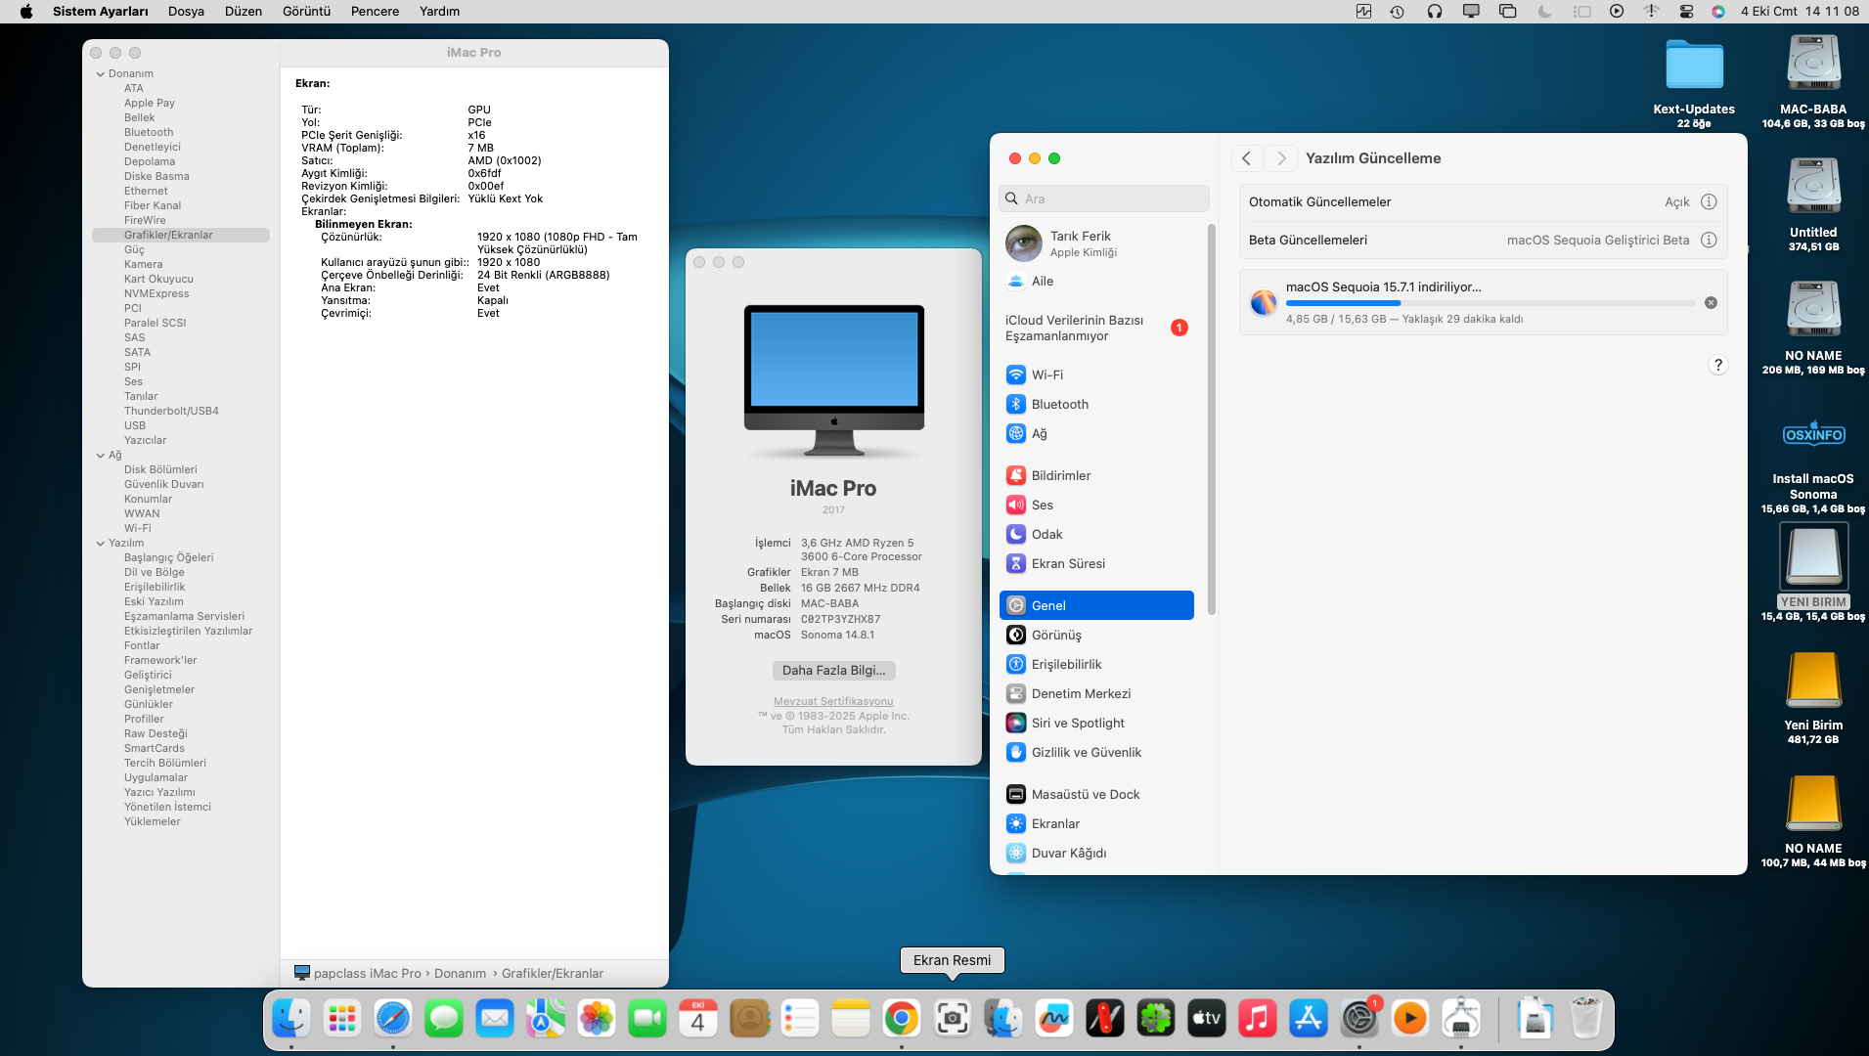
Task: Collapse the Donanım tree section
Action: 101,74
